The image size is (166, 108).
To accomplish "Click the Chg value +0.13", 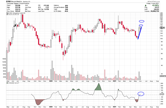I will (157, 7).
